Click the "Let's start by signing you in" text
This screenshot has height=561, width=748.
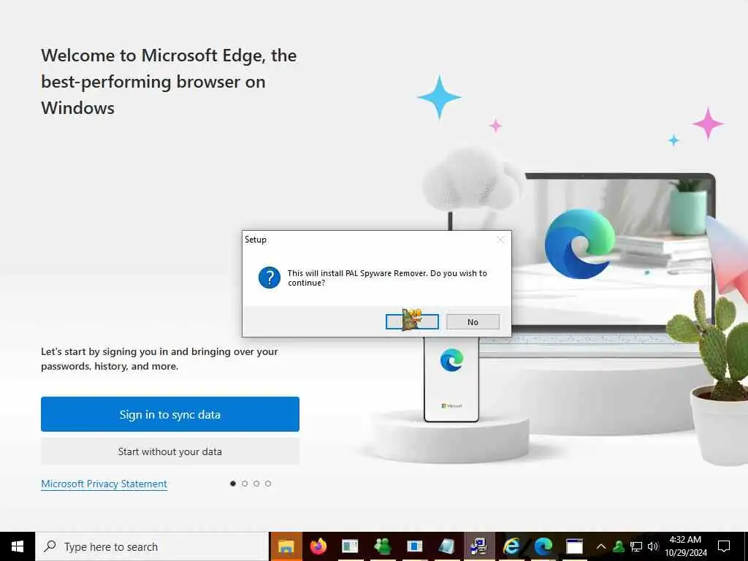[159, 359]
